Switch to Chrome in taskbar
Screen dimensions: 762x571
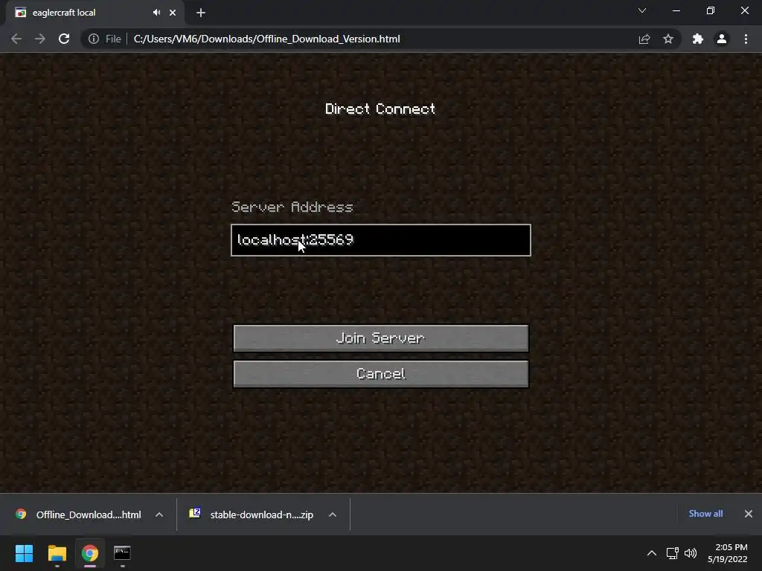tap(90, 553)
